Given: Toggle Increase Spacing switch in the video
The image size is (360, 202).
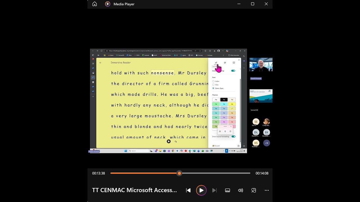Looking at the screenshot, I should coord(233,71).
